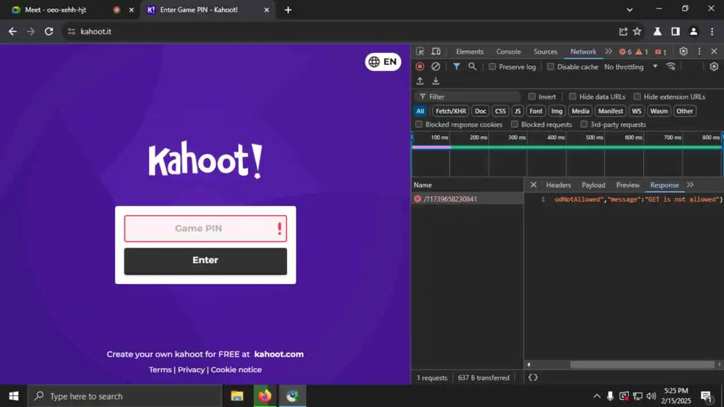Click the red error count indicator
This screenshot has height=407, width=724.
625,51
